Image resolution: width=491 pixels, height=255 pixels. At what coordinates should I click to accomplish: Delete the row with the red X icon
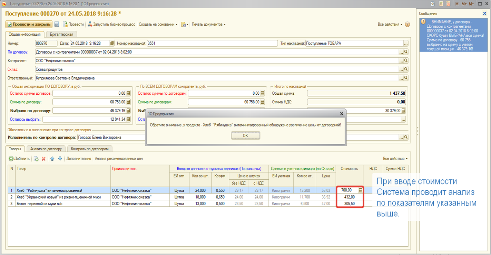click(x=43, y=159)
